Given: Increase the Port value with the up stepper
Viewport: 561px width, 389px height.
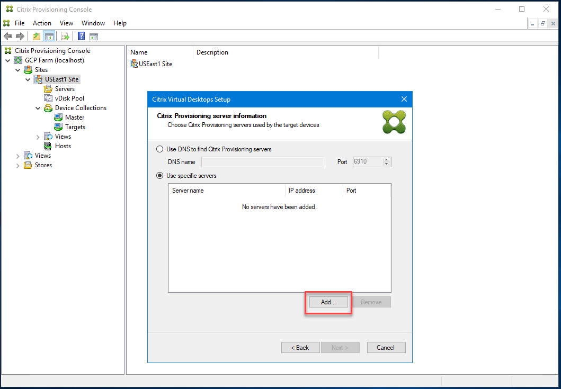Looking at the screenshot, I should pos(387,159).
